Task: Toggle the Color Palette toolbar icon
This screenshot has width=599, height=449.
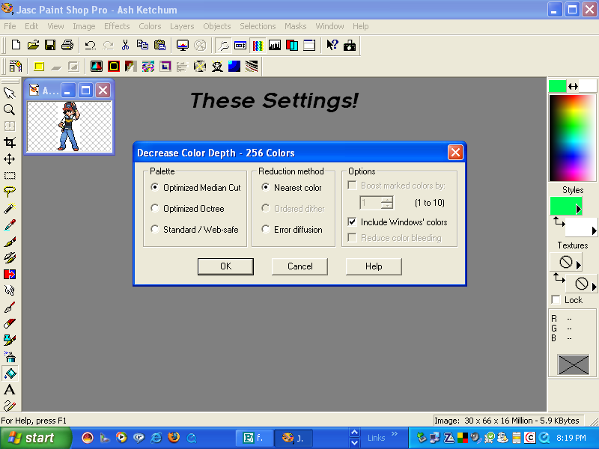Action: (x=258, y=45)
